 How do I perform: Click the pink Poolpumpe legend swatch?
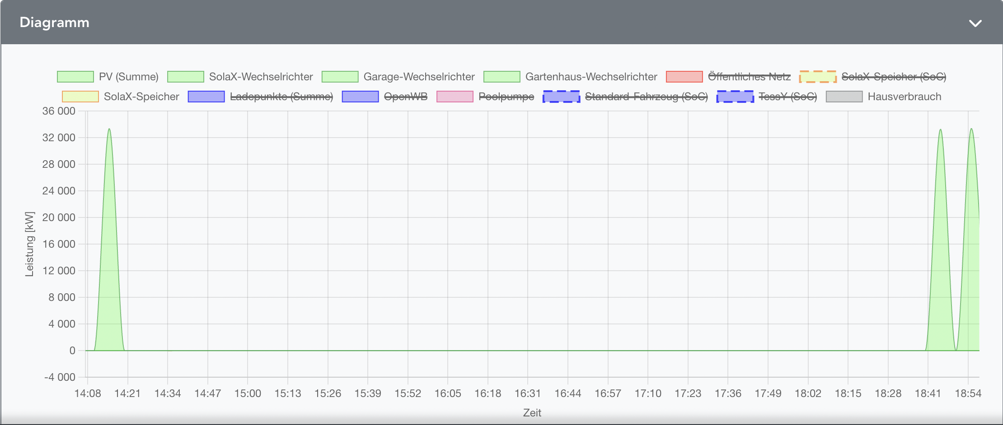[455, 97]
